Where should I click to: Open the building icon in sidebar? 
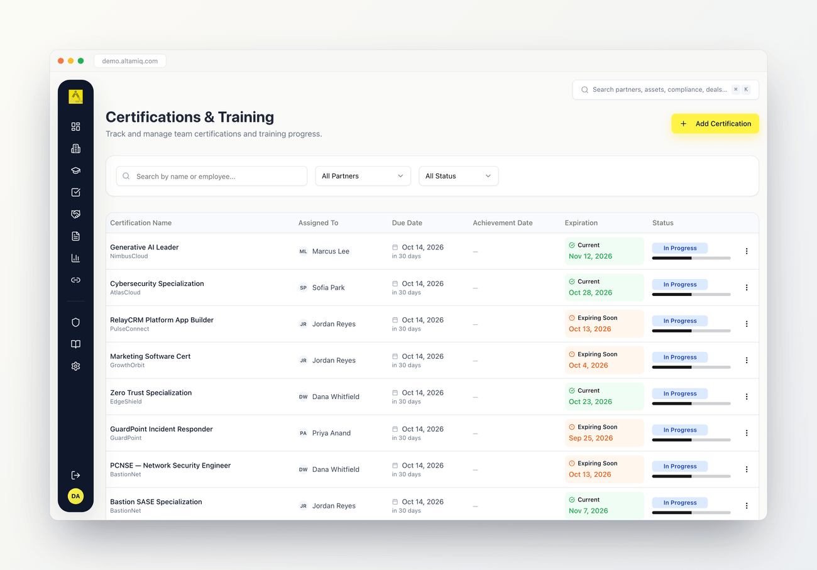(x=75, y=149)
